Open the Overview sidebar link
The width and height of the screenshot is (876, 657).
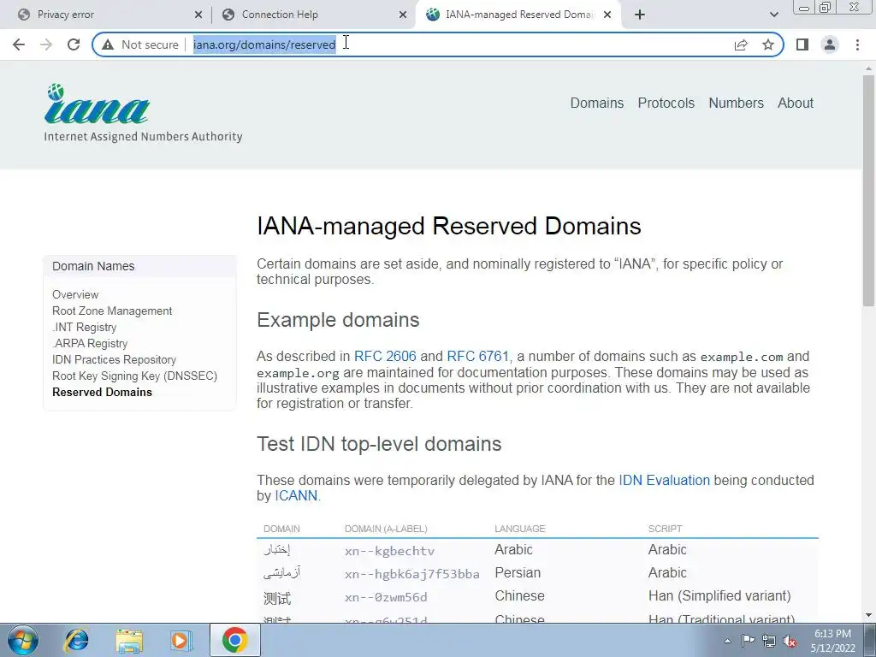tap(75, 294)
